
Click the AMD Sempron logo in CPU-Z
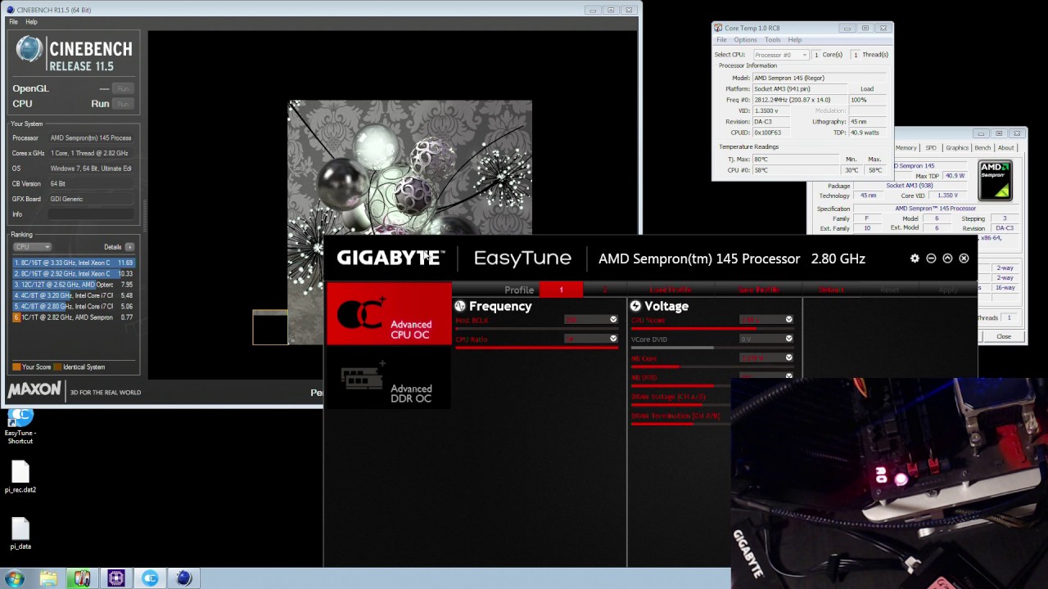[995, 181]
